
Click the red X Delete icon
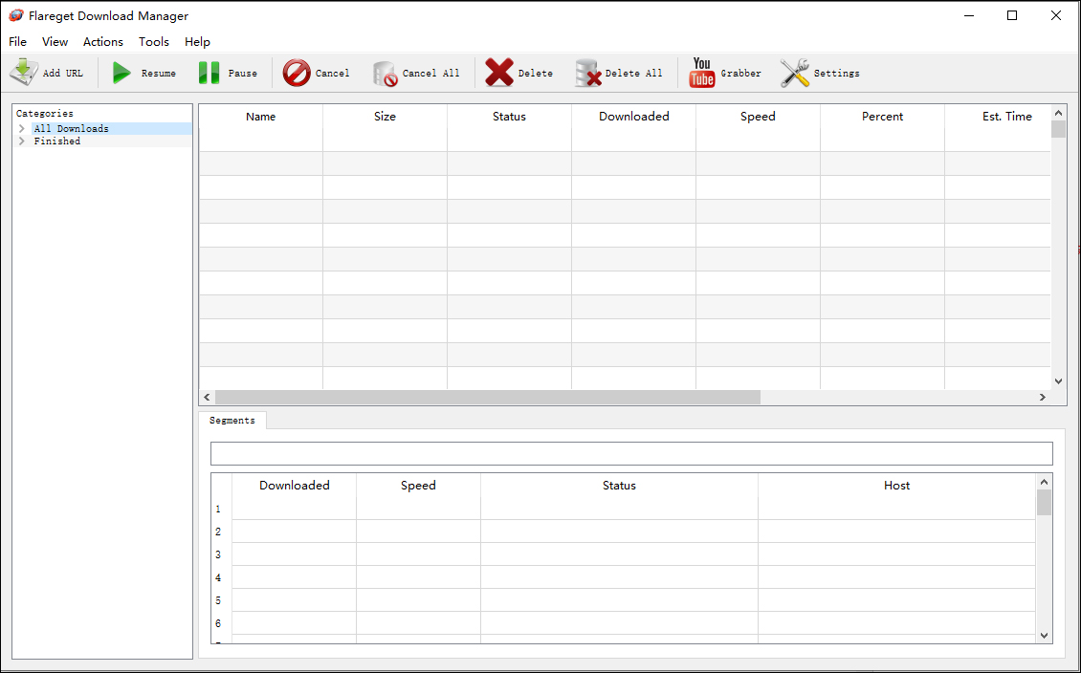click(499, 73)
